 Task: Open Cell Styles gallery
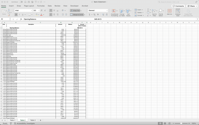[x=128, y=13]
